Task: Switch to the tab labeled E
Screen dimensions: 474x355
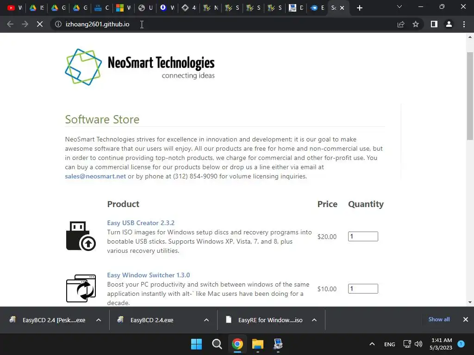Action: (318, 8)
